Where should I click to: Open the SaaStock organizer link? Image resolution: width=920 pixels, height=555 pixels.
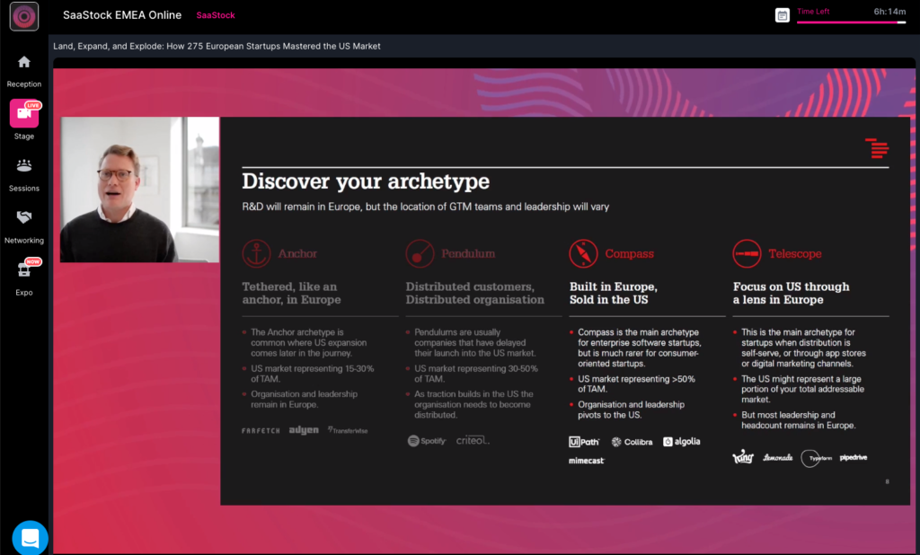tap(216, 15)
